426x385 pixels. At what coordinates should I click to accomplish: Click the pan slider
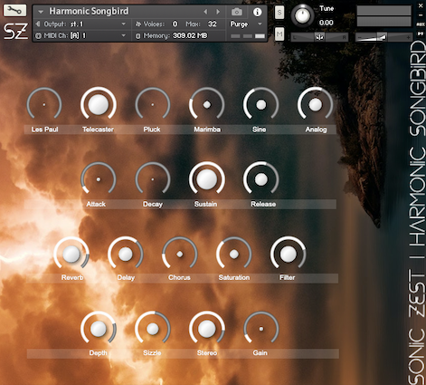(319, 37)
